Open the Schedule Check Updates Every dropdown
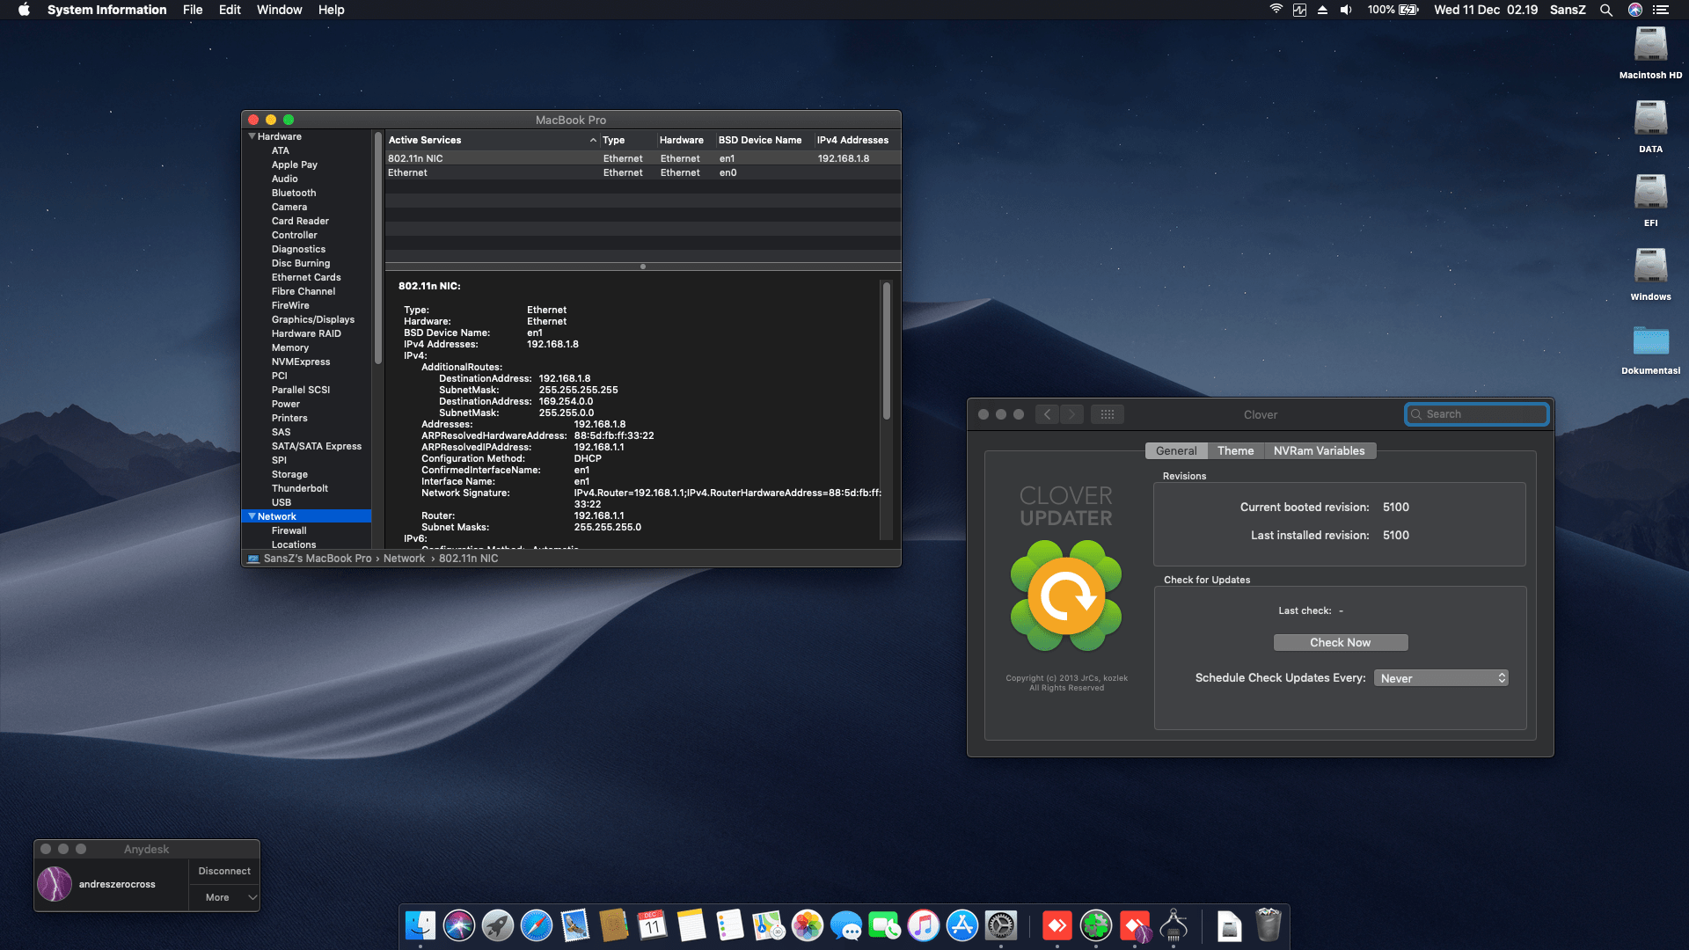This screenshot has height=950, width=1689. (1440, 677)
